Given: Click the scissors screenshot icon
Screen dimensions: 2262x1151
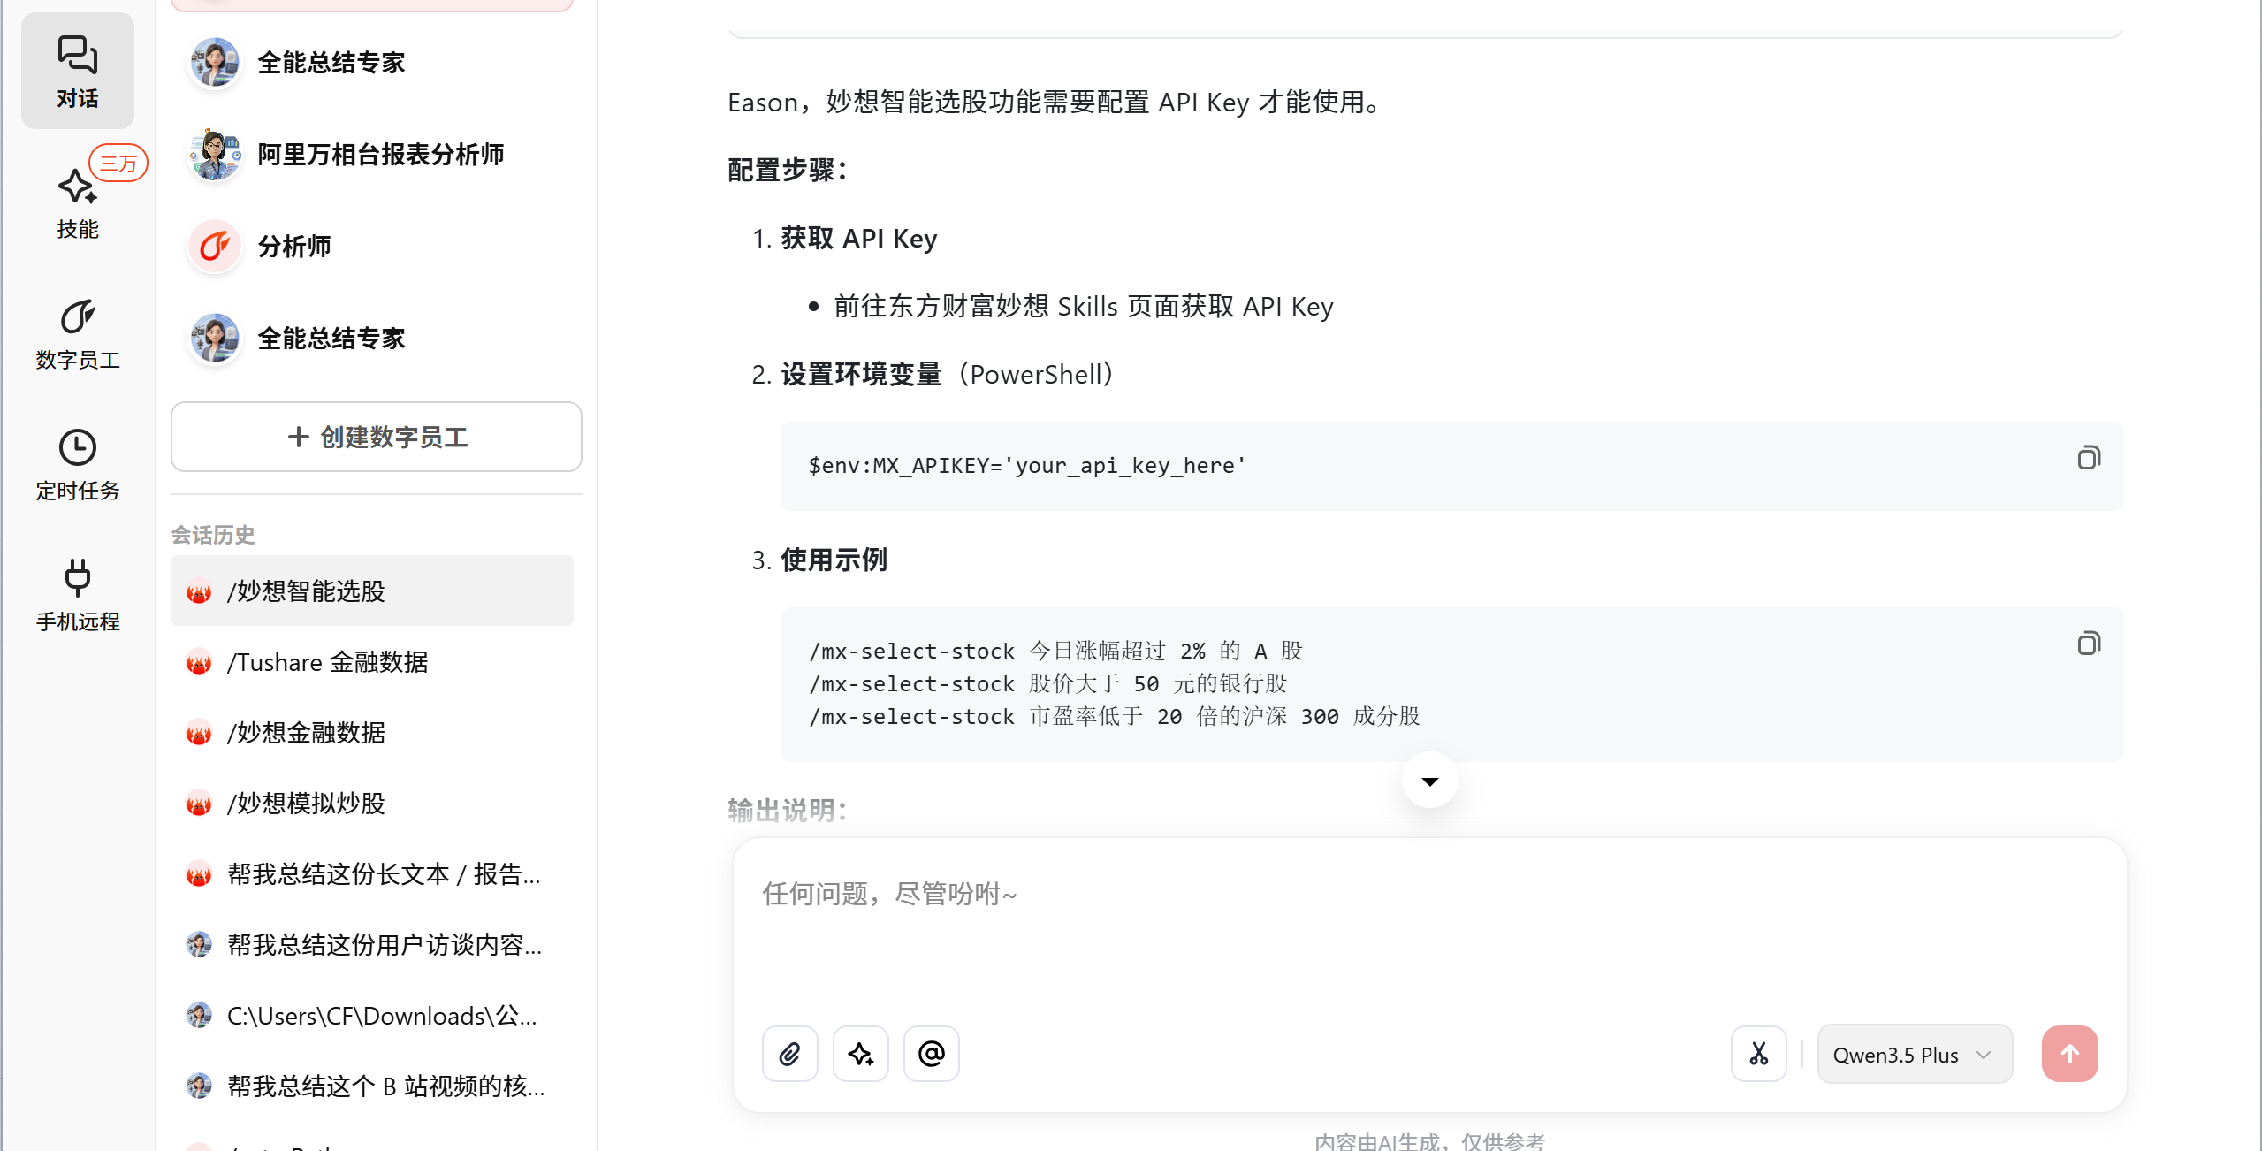Looking at the screenshot, I should click(x=1759, y=1054).
